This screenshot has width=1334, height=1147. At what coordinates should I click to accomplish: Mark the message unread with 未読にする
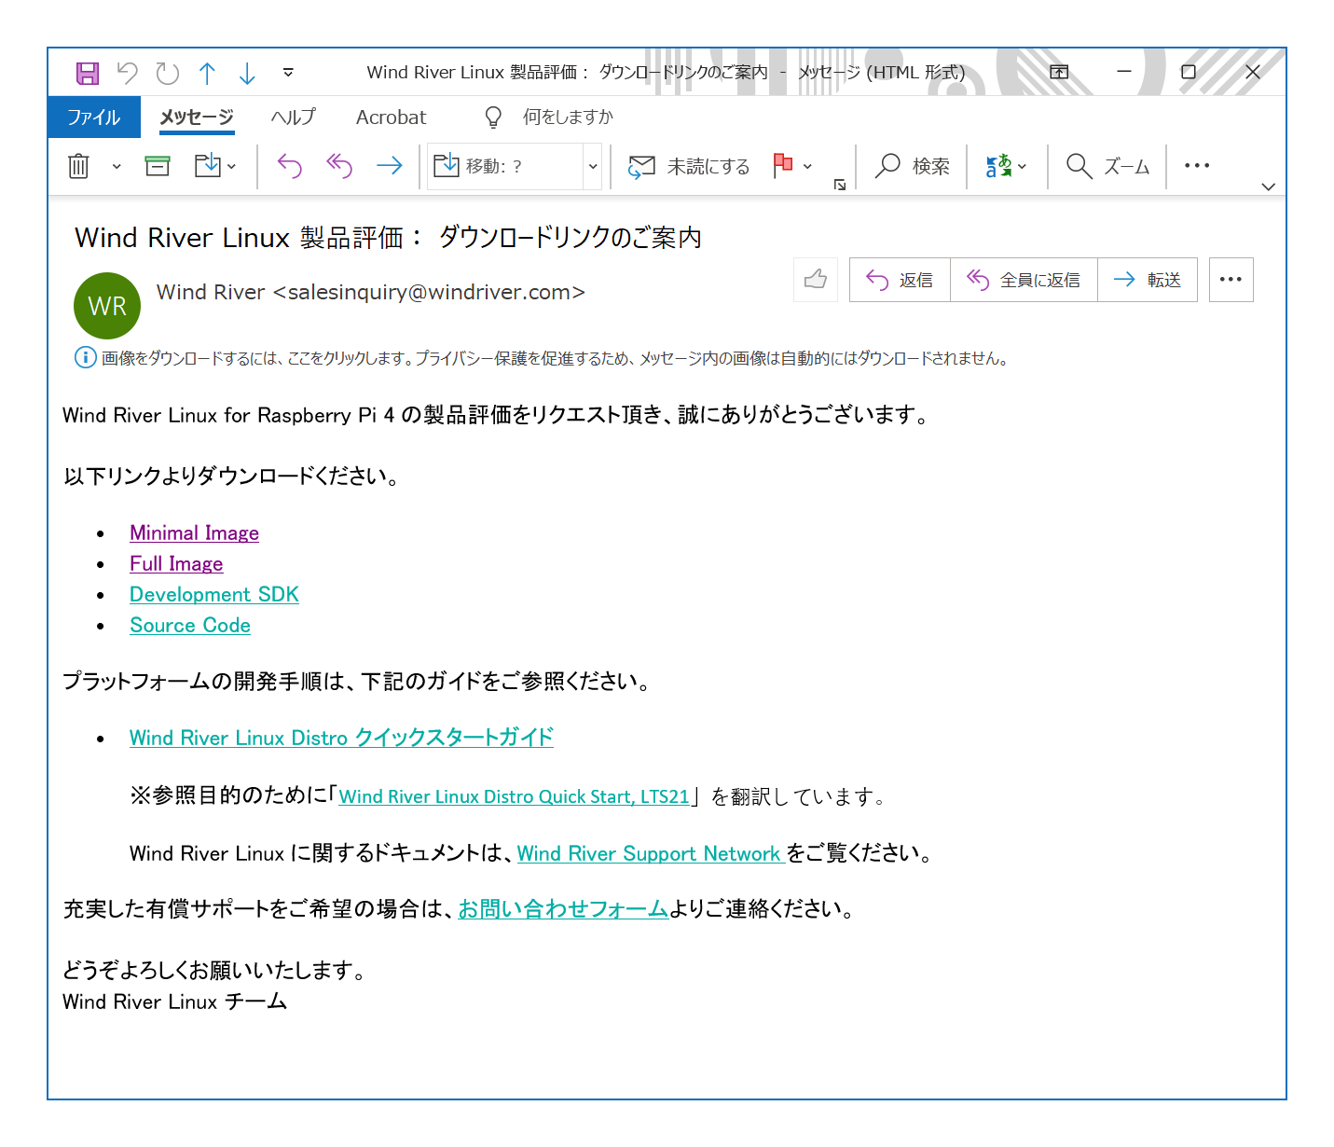690,166
